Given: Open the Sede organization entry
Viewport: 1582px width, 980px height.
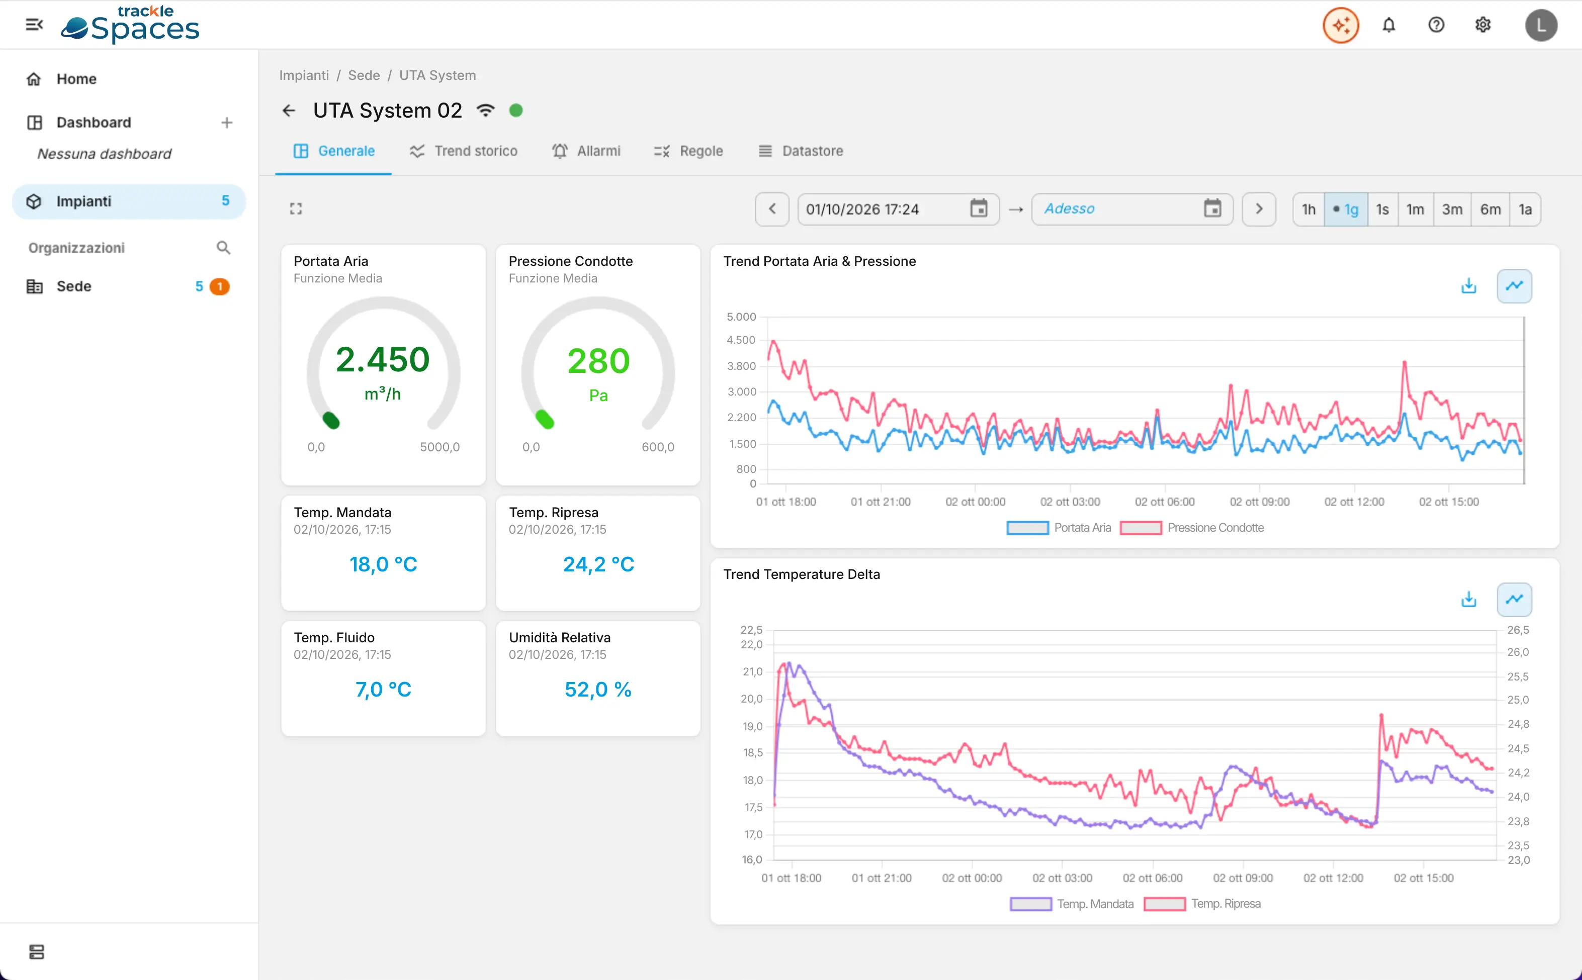Looking at the screenshot, I should pos(129,286).
